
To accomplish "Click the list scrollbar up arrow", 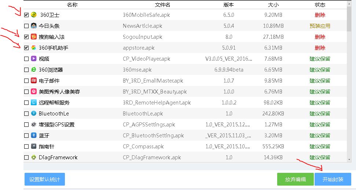I will click(x=349, y=4).
